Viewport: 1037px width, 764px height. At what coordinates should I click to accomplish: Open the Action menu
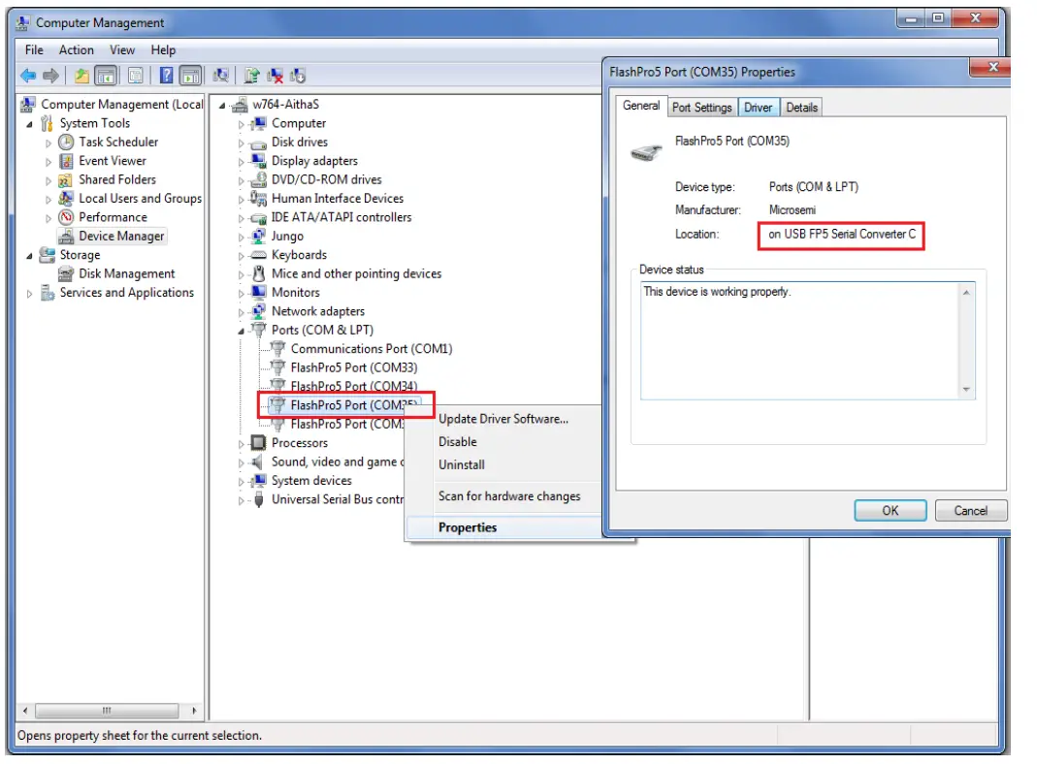(x=77, y=49)
